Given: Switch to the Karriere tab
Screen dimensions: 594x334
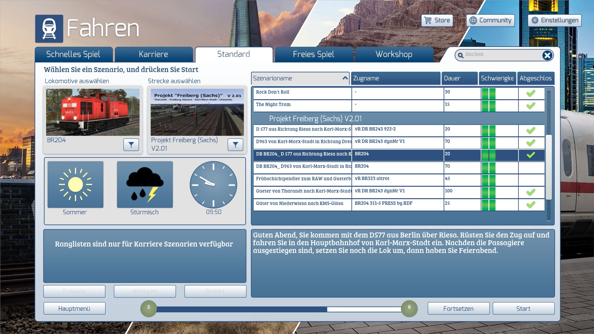Looking at the screenshot, I should (153, 54).
